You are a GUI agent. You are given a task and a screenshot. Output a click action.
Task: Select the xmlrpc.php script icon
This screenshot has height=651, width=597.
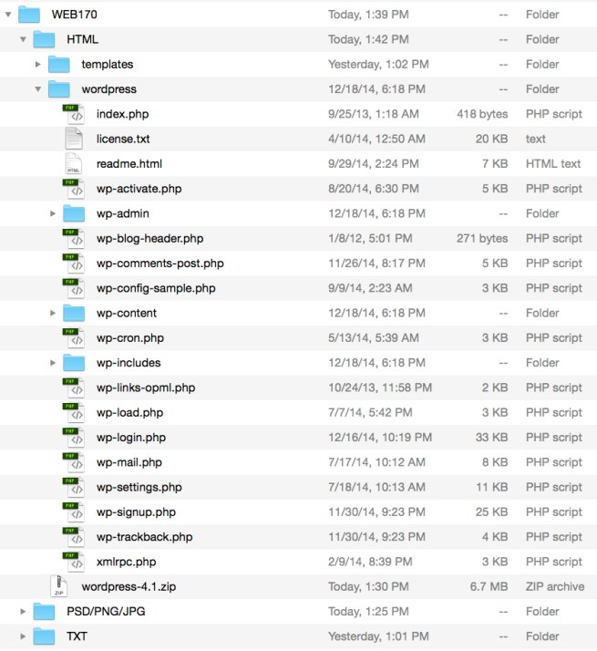point(74,562)
